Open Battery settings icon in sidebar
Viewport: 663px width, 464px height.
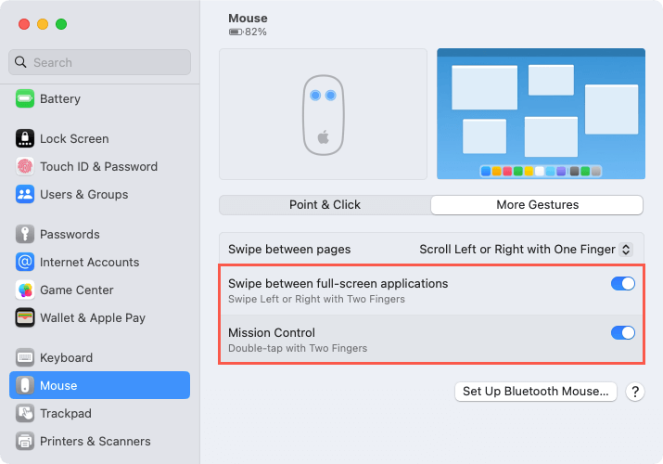25,98
